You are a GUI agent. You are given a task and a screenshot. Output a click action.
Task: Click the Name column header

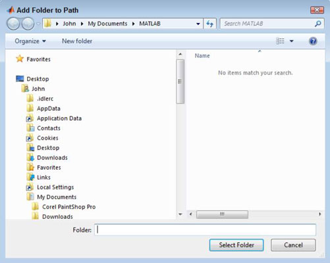(x=202, y=56)
